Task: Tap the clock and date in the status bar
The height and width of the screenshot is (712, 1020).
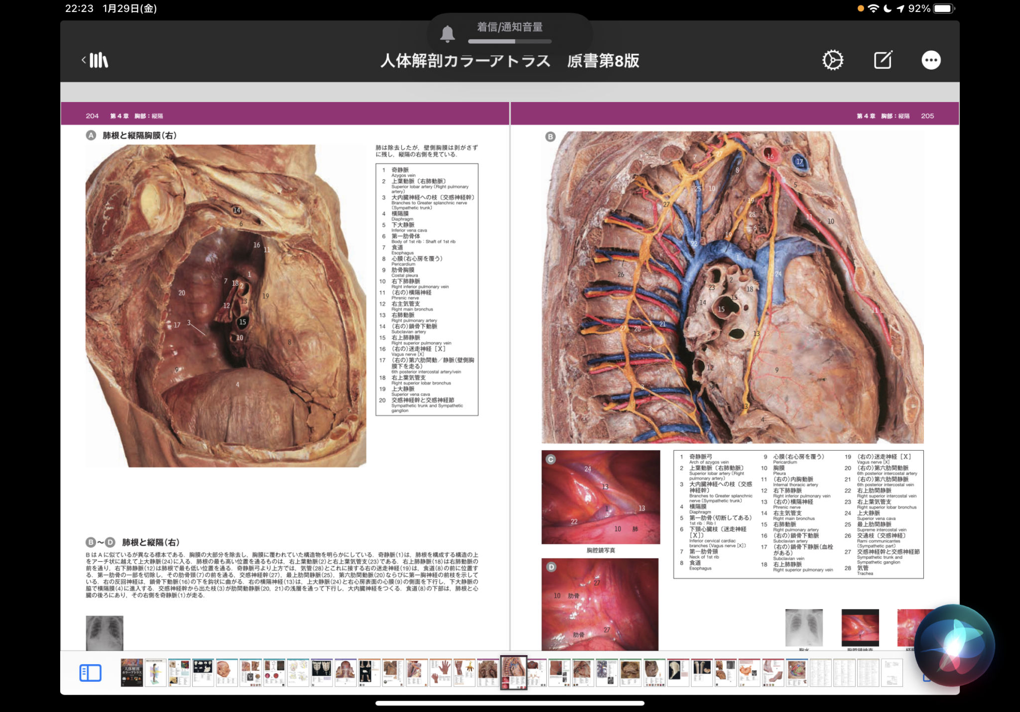Action: 110,8
